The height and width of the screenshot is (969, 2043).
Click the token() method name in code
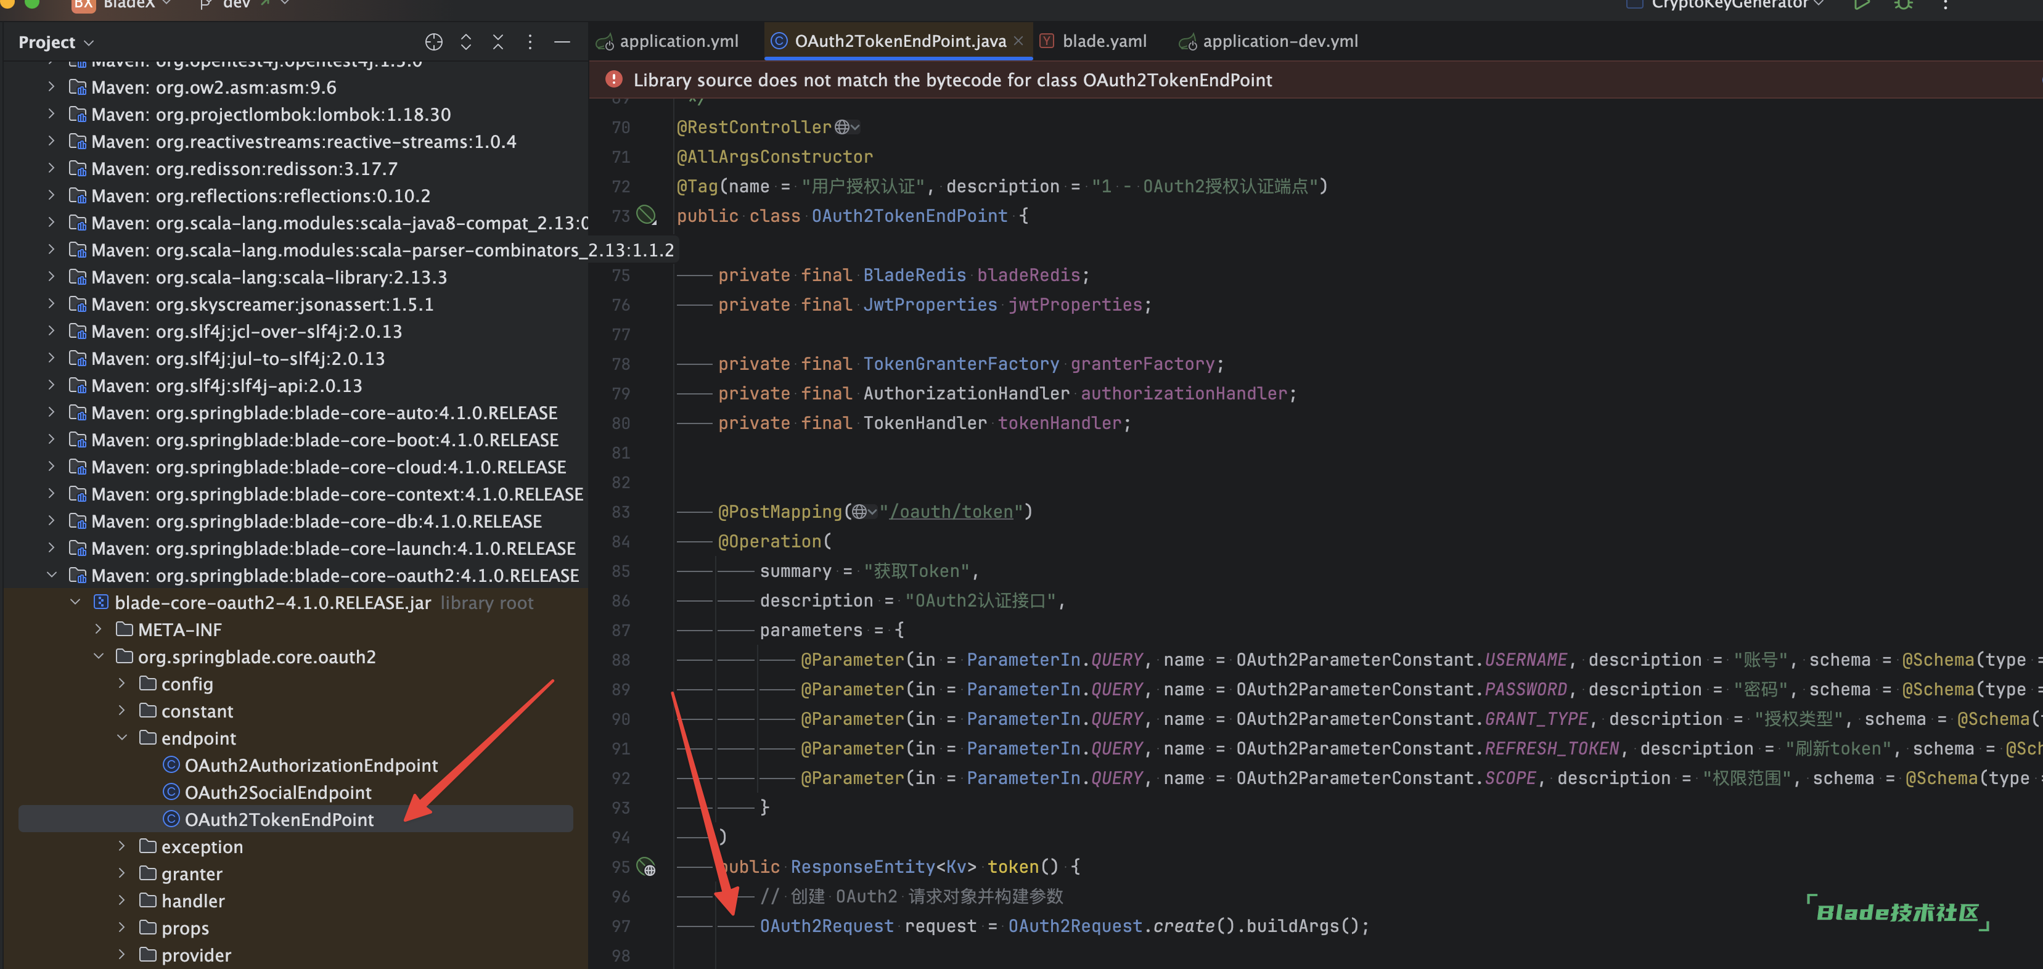click(1013, 867)
